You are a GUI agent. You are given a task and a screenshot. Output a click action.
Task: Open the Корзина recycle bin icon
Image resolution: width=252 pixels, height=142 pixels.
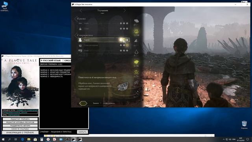(244, 125)
